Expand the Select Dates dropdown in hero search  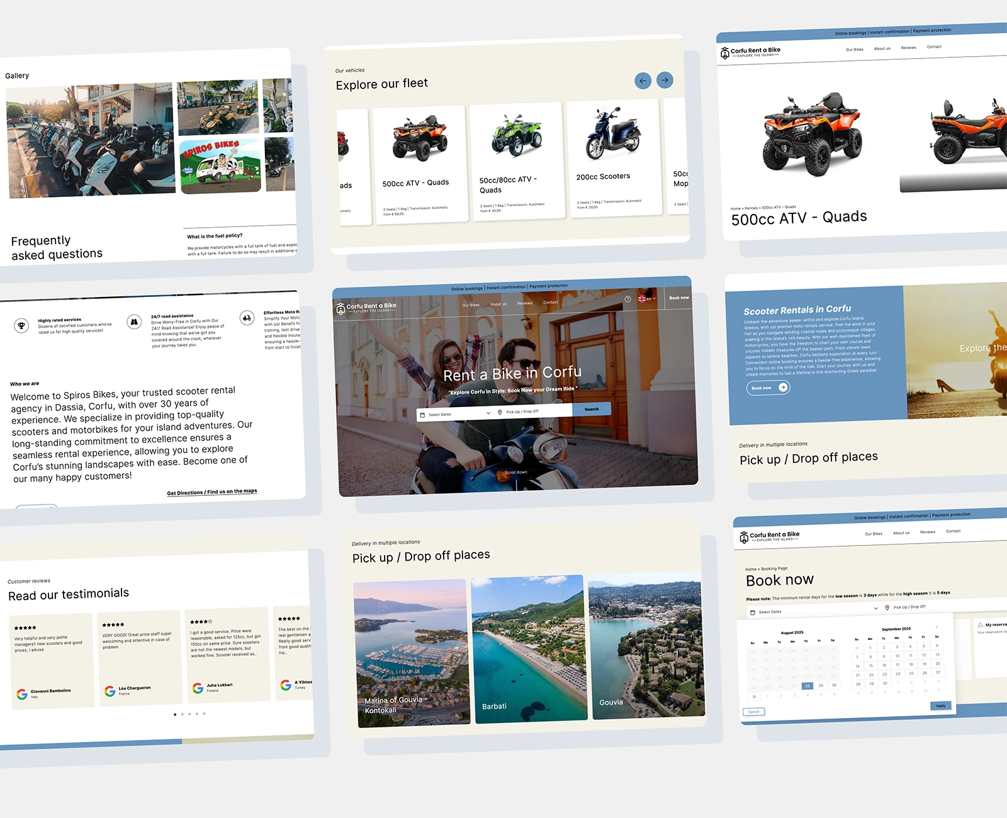488,413
